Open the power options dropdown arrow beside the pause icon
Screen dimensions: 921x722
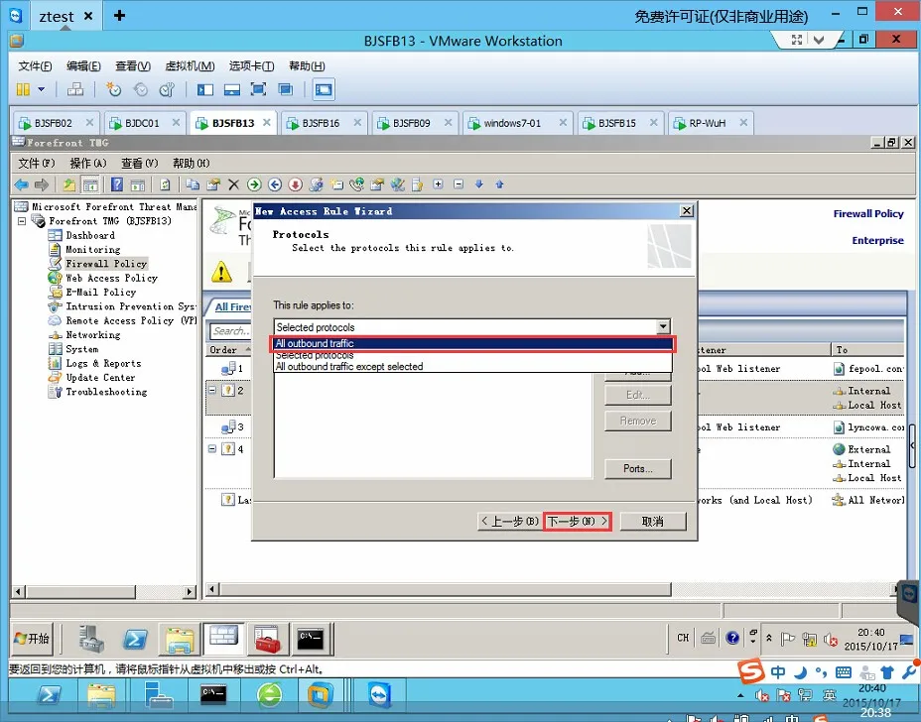click(41, 89)
